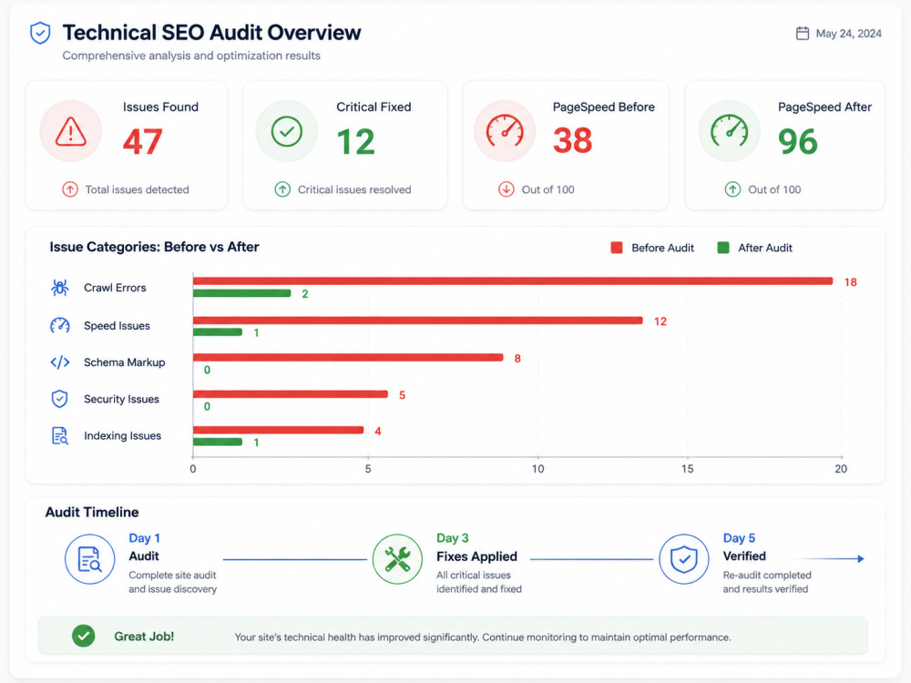This screenshot has width=911, height=683.
Task: Click the warning triangle icon in Issues Found
Action: pyautogui.click(x=71, y=131)
